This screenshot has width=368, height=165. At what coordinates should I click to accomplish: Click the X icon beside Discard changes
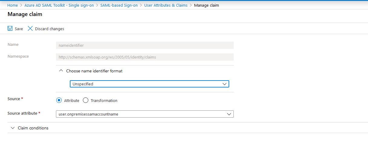coord(30,29)
